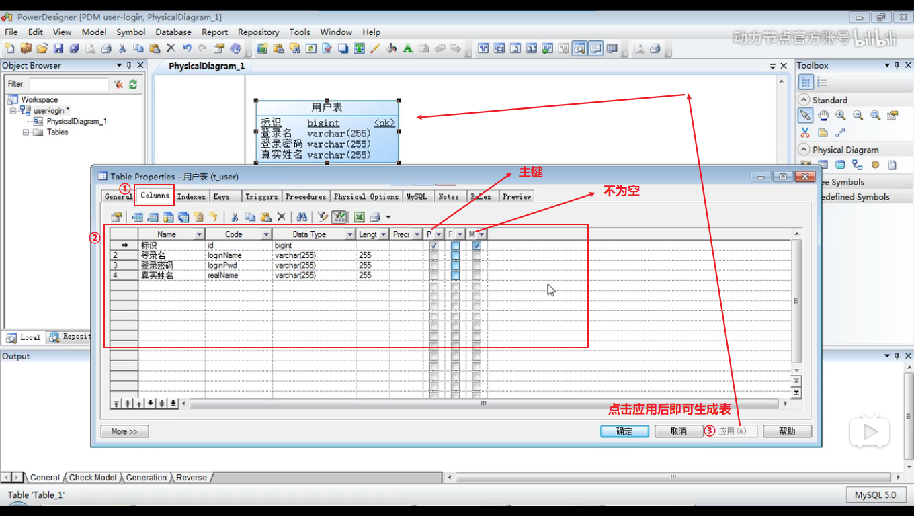The width and height of the screenshot is (914, 516).
Task: Click the Create Key icon in columns toolbar
Action: coord(213,217)
